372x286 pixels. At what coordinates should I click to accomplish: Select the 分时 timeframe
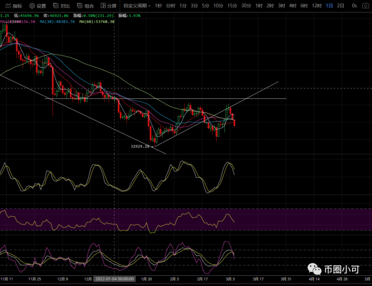171,6
